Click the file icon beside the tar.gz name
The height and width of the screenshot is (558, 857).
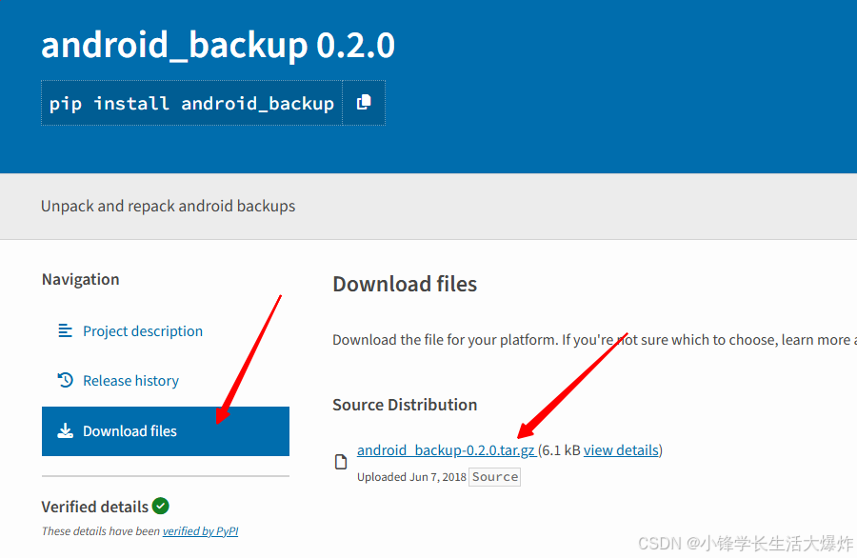340,460
